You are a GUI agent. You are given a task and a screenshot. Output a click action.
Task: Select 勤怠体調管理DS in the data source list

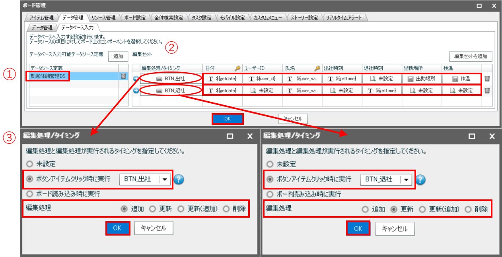[48, 76]
